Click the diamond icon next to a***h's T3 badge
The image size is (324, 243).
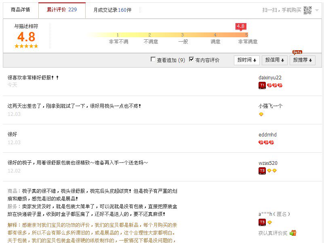tap(269, 222)
